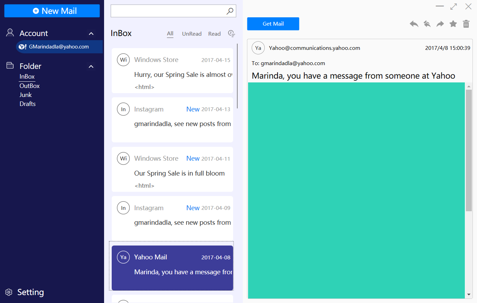477x303 pixels.
Task: Maximize the mail window
Action: pos(453,7)
